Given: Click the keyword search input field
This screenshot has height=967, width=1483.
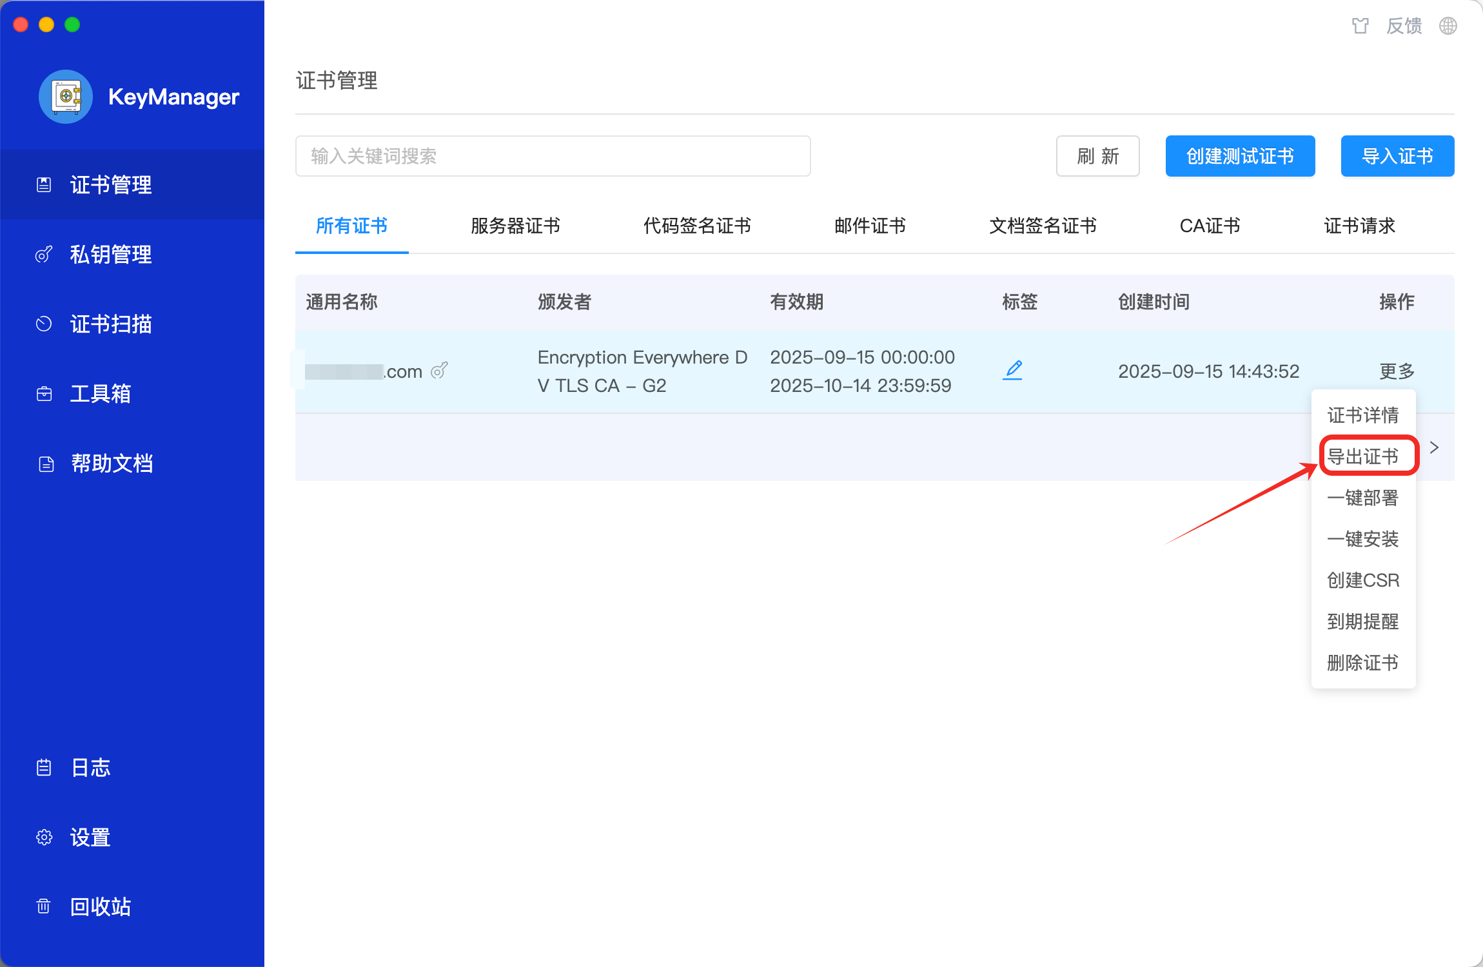Looking at the screenshot, I should tap(551, 155).
